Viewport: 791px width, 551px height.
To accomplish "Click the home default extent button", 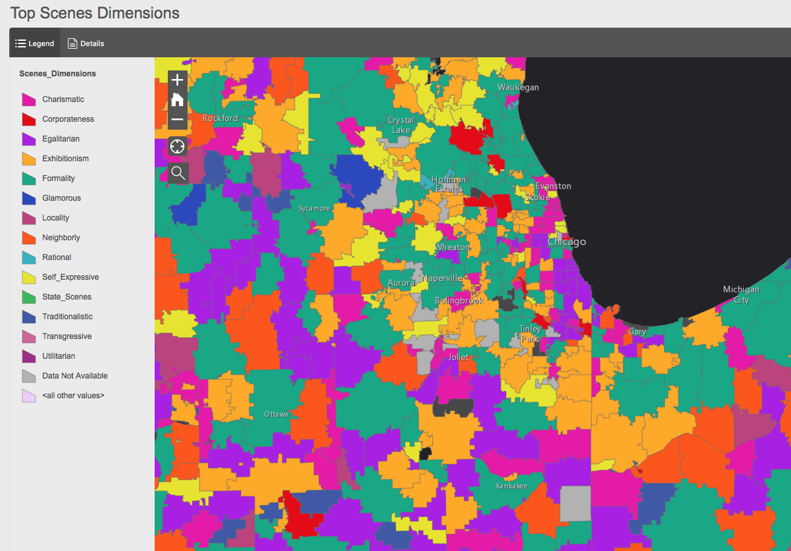I will tap(177, 100).
